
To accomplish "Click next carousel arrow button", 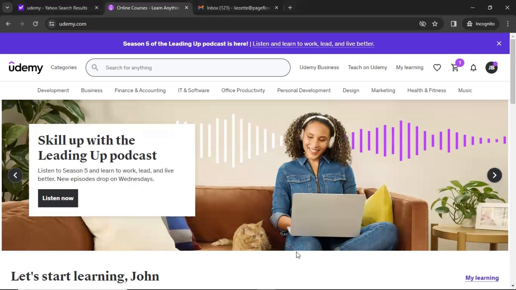I will [x=494, y=175].
